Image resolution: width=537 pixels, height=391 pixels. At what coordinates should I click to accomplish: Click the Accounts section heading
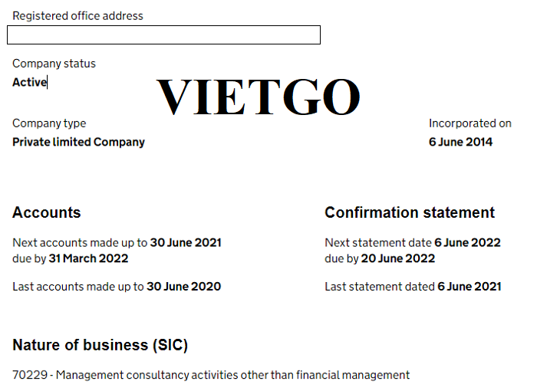[47, 213]
